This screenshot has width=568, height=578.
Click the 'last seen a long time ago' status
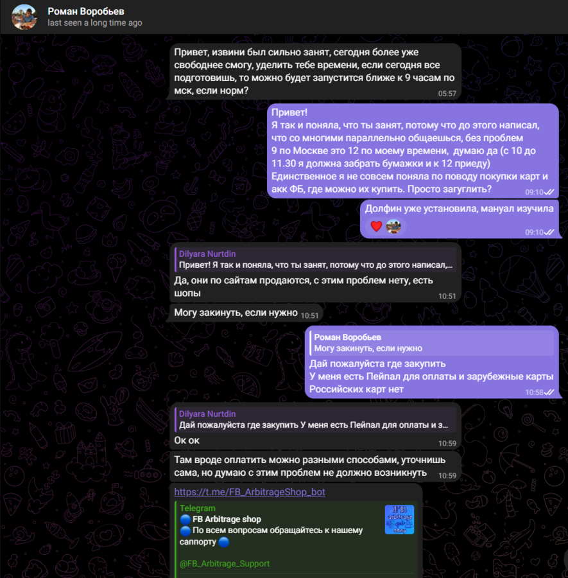click(95, 23)
